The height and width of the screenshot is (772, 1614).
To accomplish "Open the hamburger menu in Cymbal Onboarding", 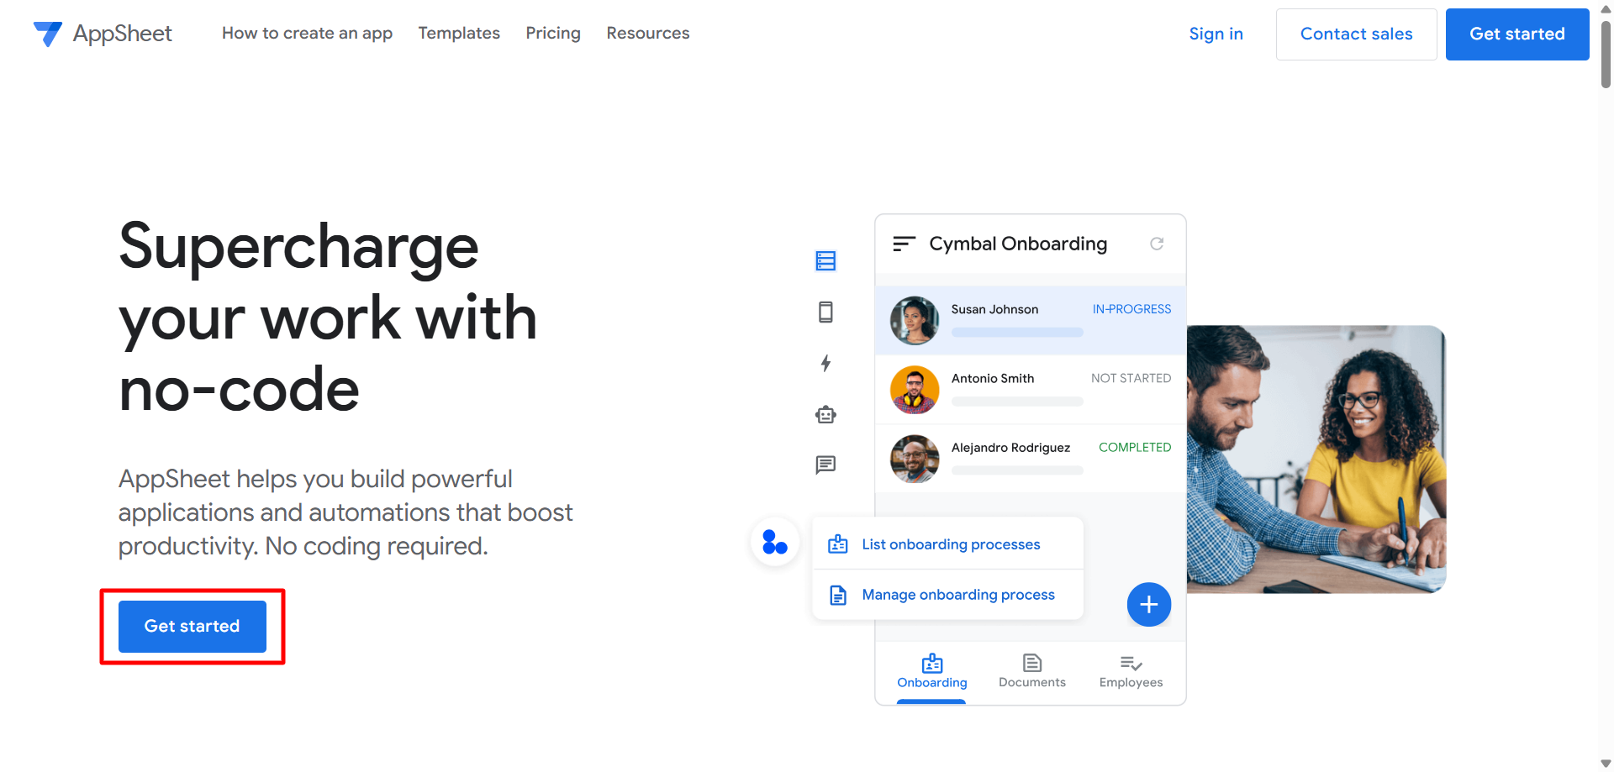I will point(904,244).
